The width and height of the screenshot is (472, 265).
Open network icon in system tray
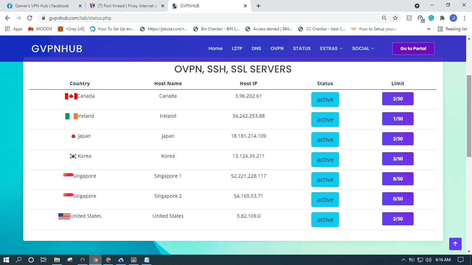[x=420, y=260]
